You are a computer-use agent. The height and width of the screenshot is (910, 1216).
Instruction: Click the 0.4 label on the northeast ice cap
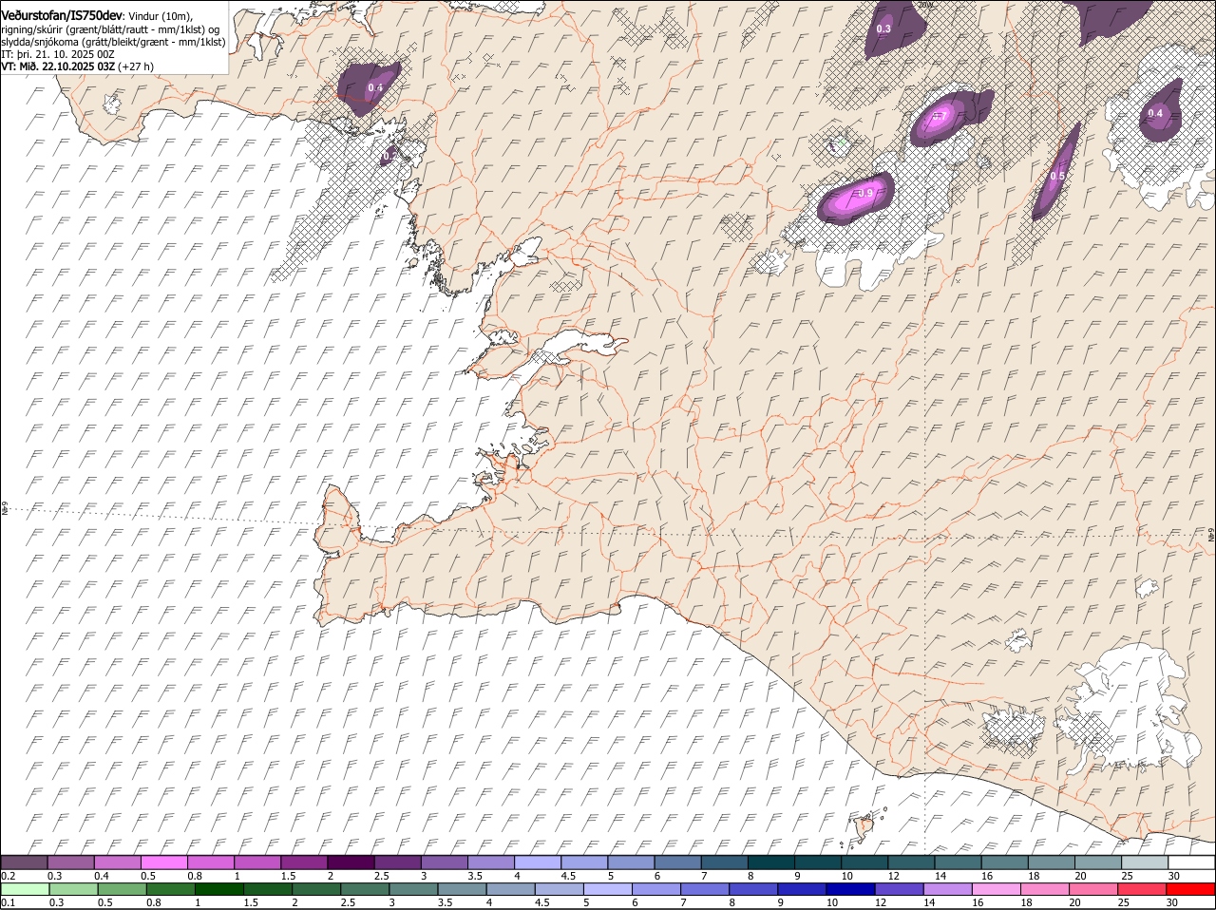click(x=1155, y=114)
